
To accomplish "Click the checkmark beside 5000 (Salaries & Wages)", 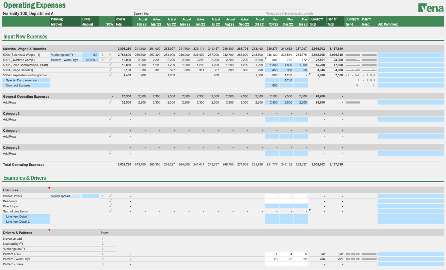I will point(110,54).
